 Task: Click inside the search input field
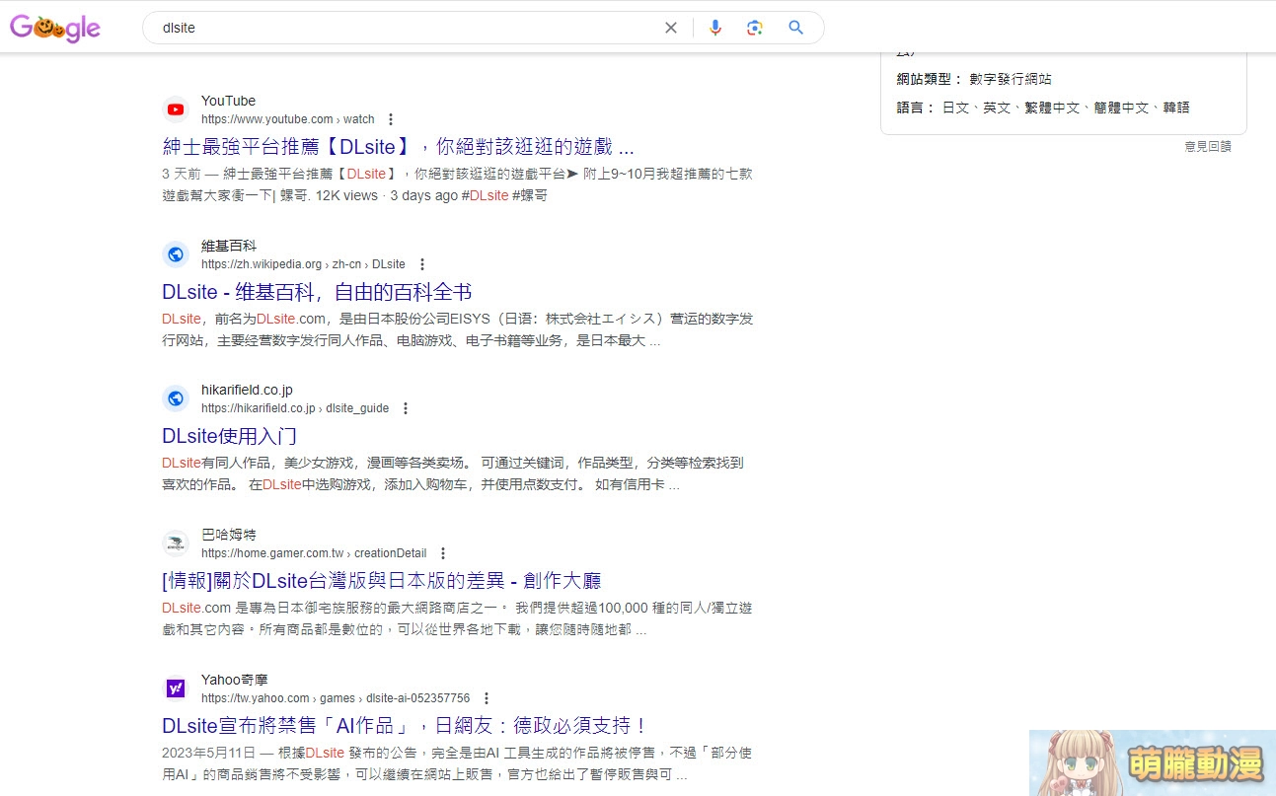click(x=395, y=28)
